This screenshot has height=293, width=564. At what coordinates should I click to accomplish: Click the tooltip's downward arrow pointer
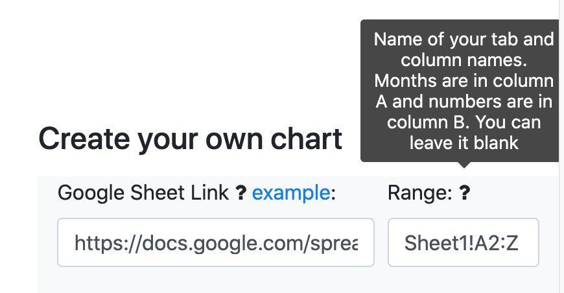coord(464,165)
